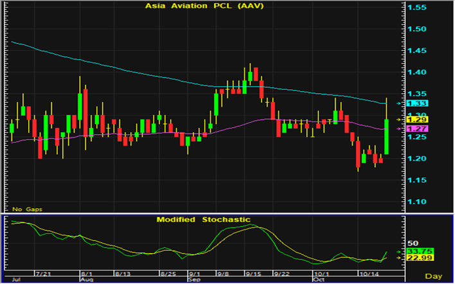Click the 8/1 date label
Image resolution: width=455 pixels, height=284 pixels.
(x=87, y=274)
